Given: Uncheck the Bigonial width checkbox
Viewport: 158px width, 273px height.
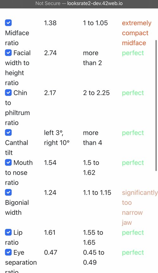Looking at the screenshot, I should pos(8,192).
